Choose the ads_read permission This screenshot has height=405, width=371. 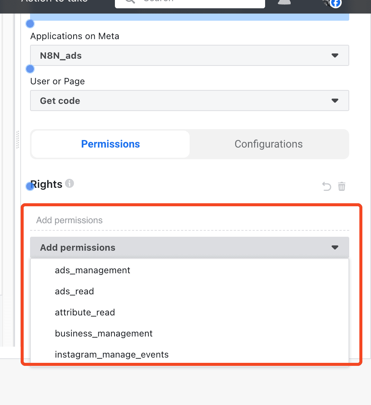click(x=74, y=291)
